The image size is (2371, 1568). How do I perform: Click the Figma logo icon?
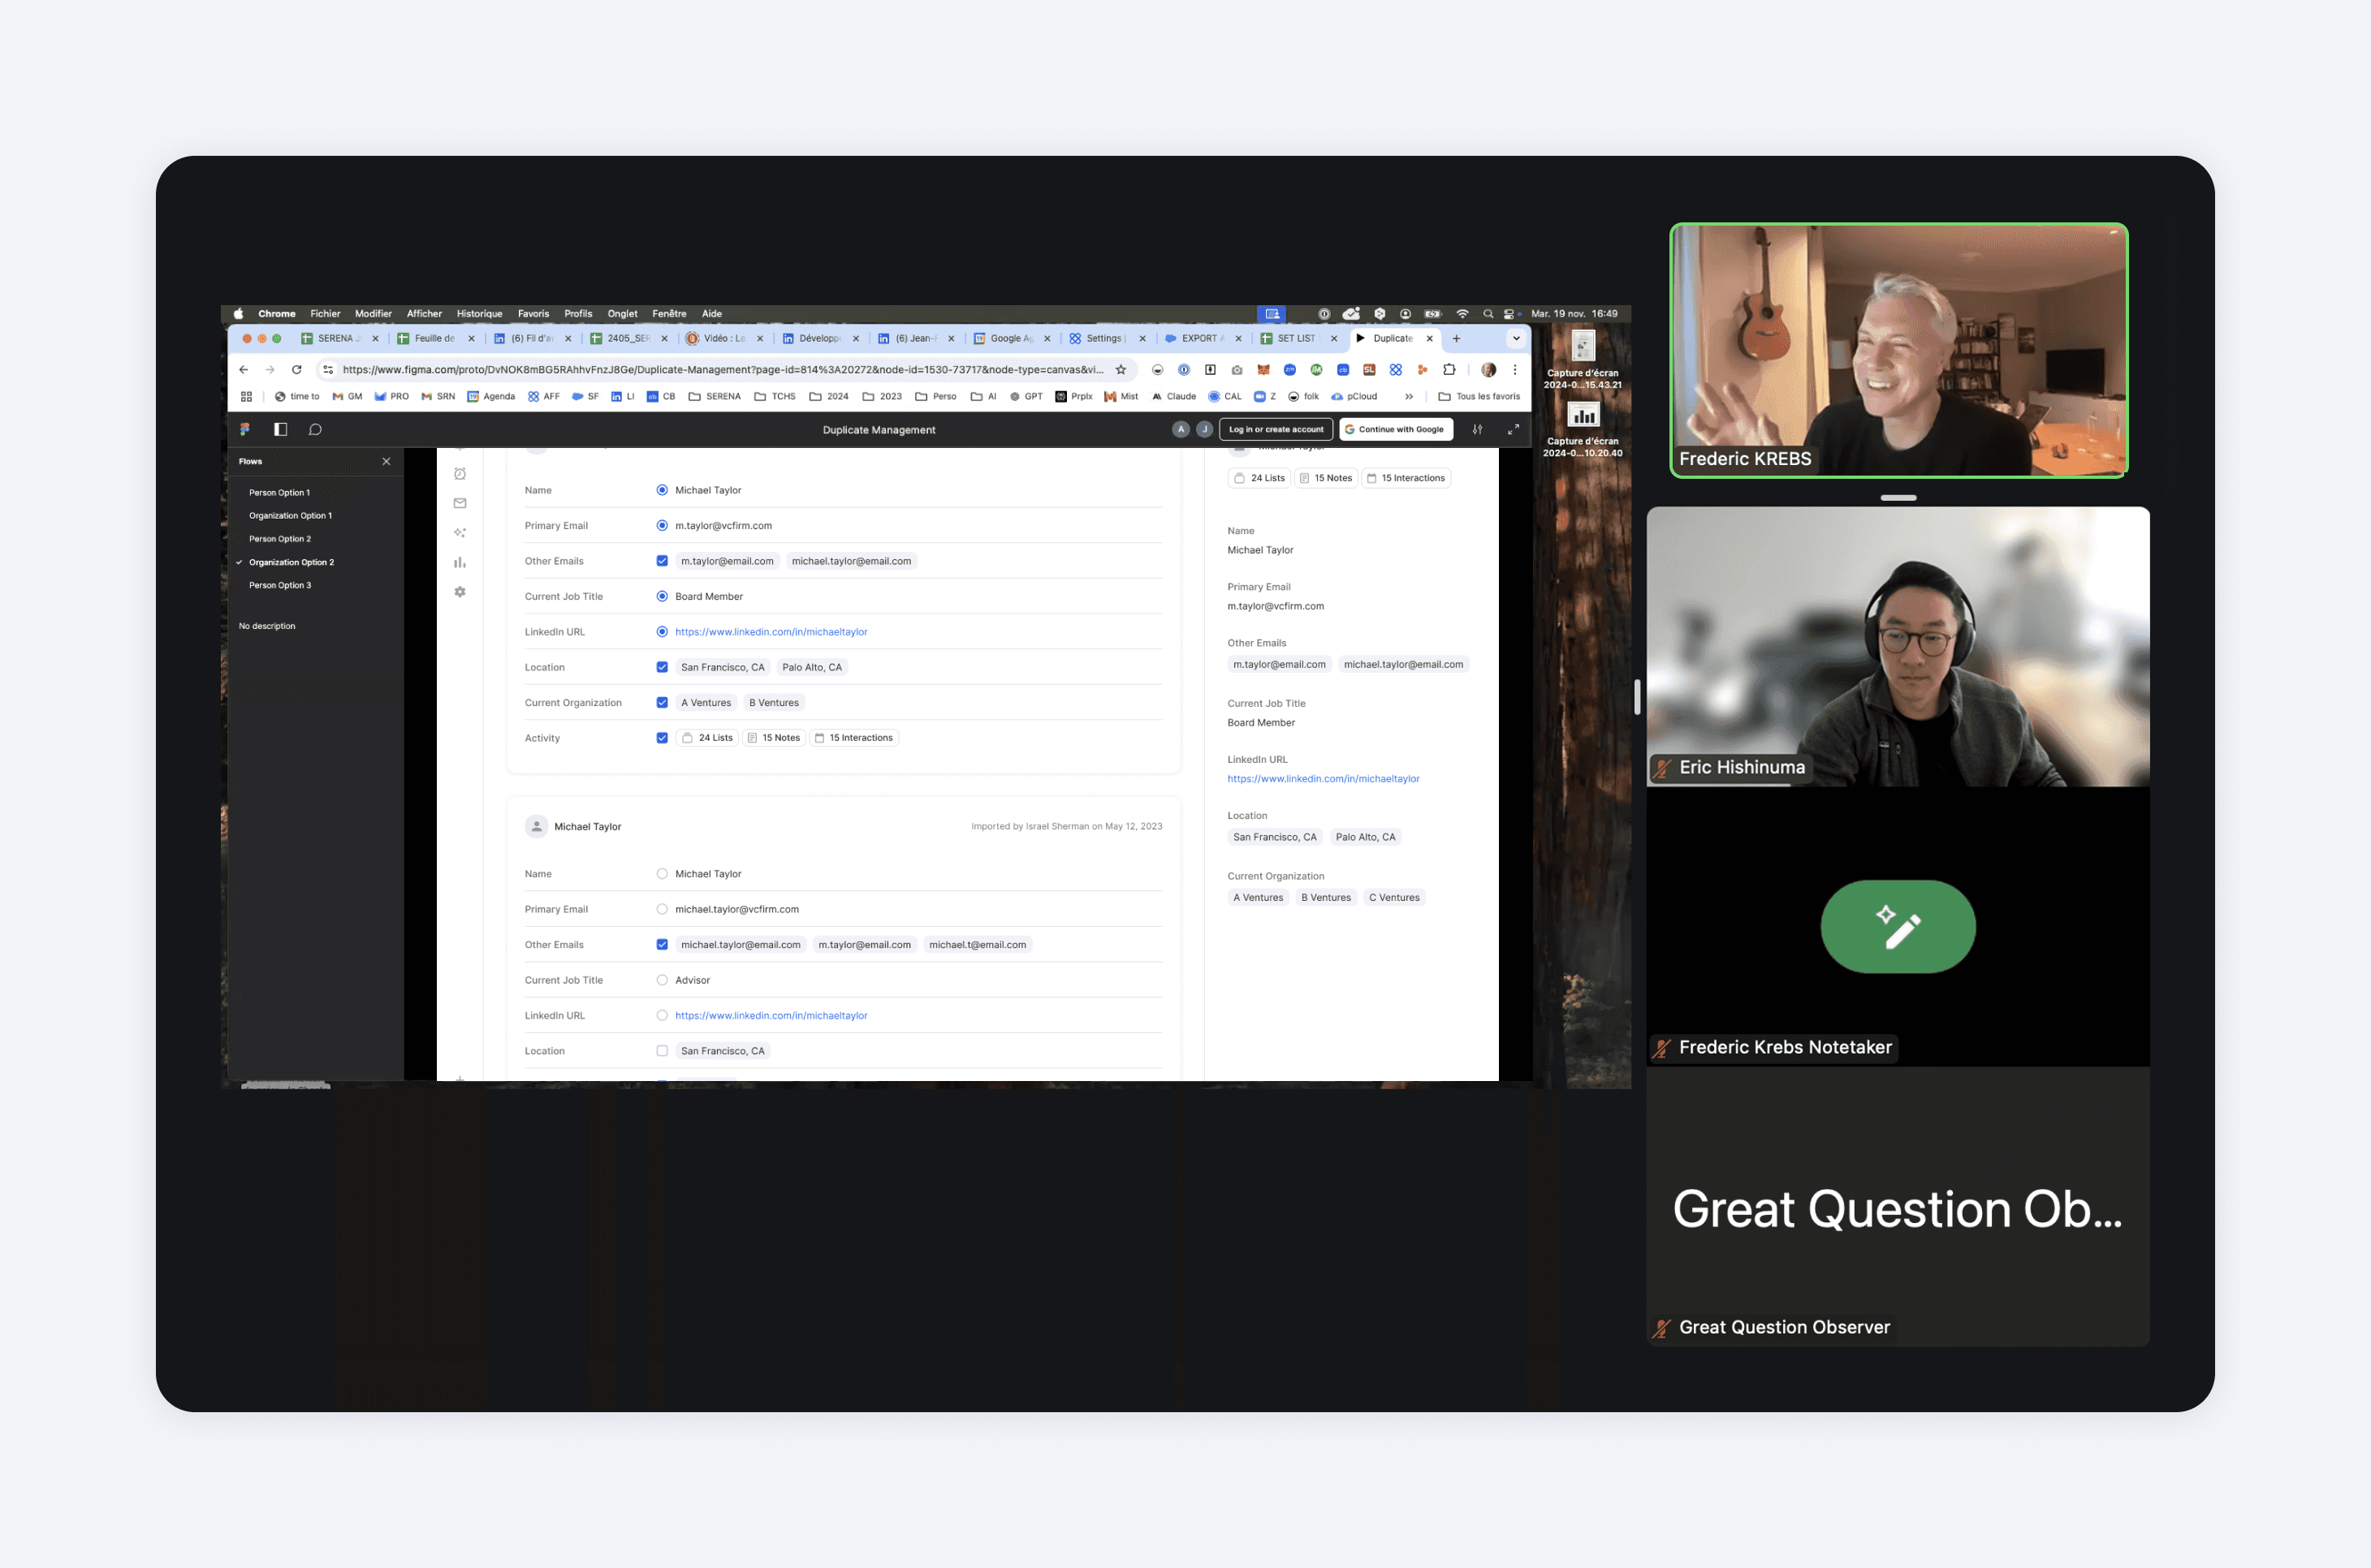(245, 429)
